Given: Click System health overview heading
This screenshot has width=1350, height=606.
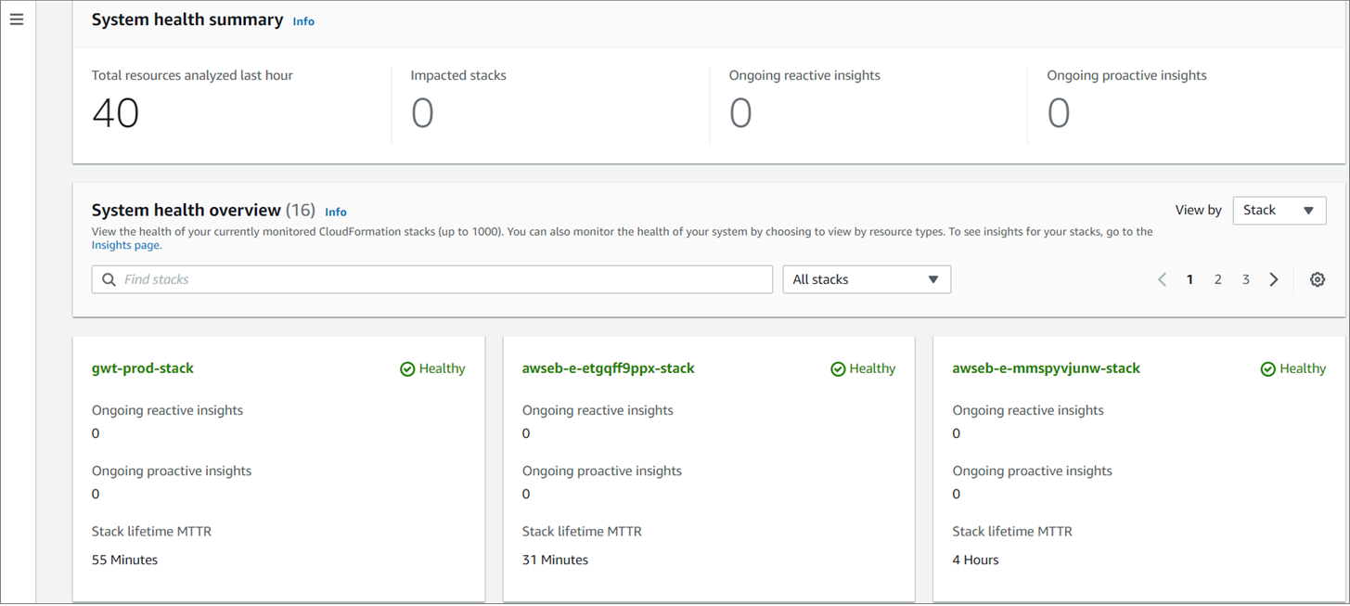Looking at the screenshot, I should click(x=186, y=211).
